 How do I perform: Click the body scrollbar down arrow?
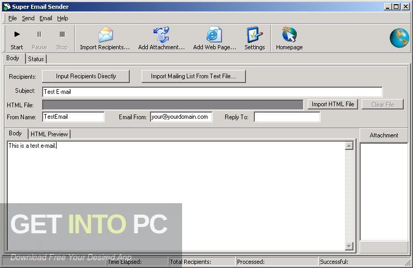(349, 246)
